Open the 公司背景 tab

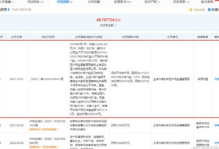[7, 2]
